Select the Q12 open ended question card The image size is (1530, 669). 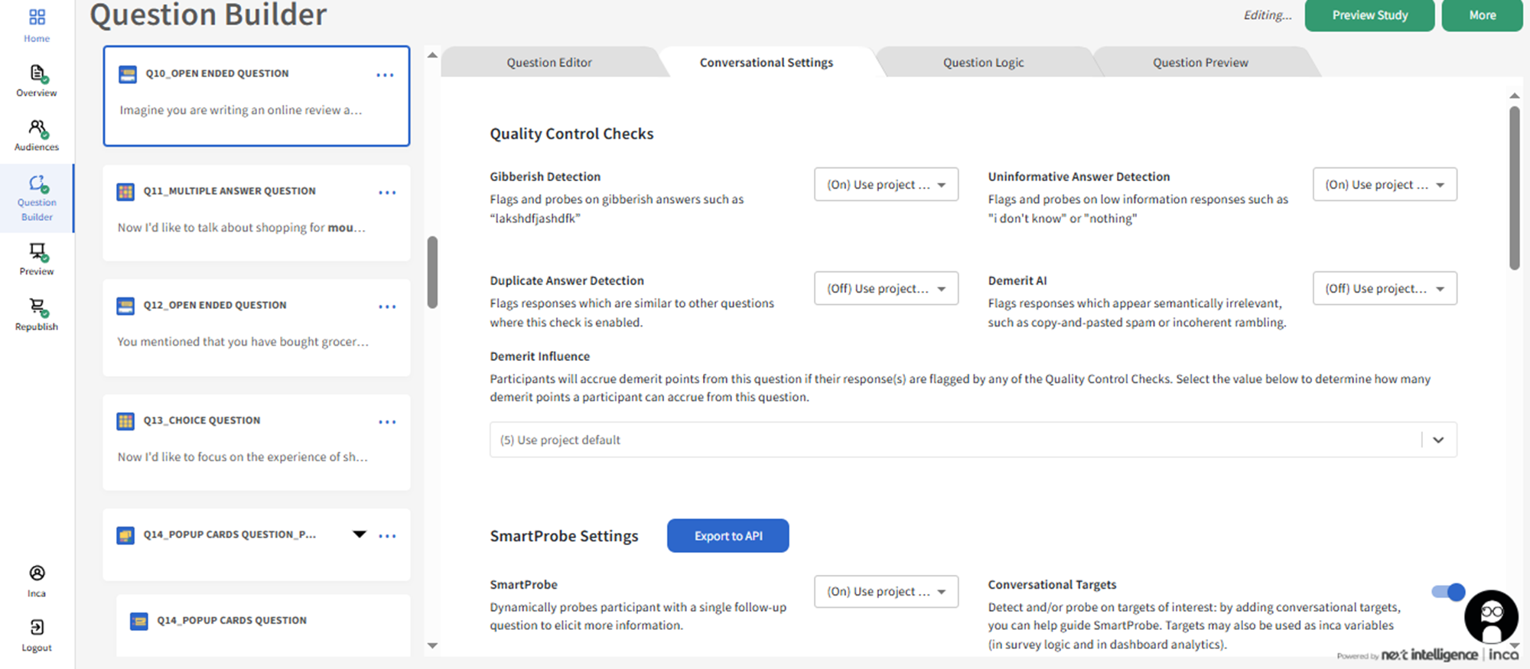click(256, 327)
